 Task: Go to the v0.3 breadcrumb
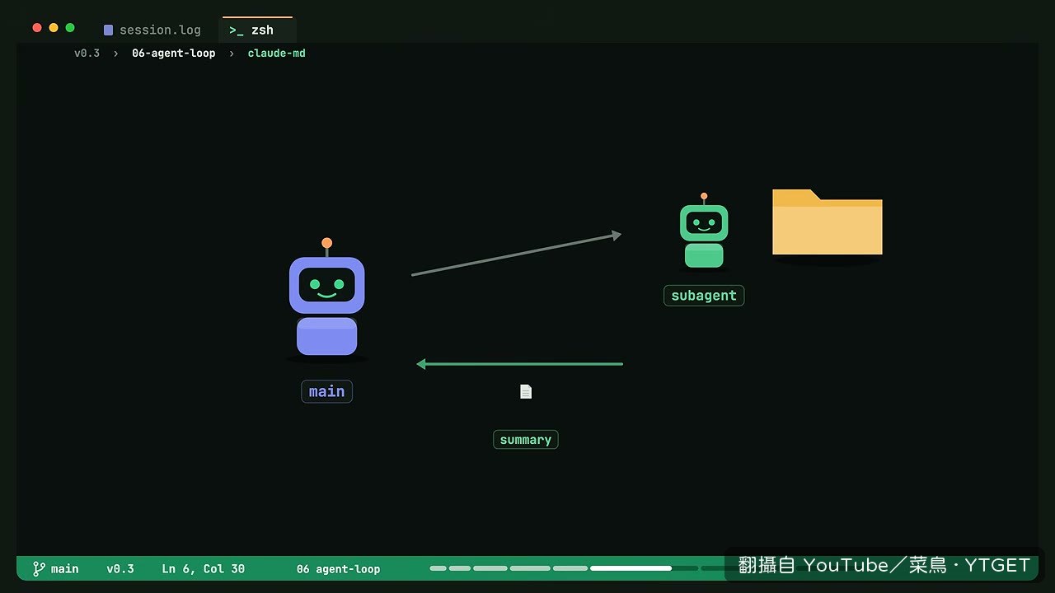pyautogui.click(x=87, y=54)
